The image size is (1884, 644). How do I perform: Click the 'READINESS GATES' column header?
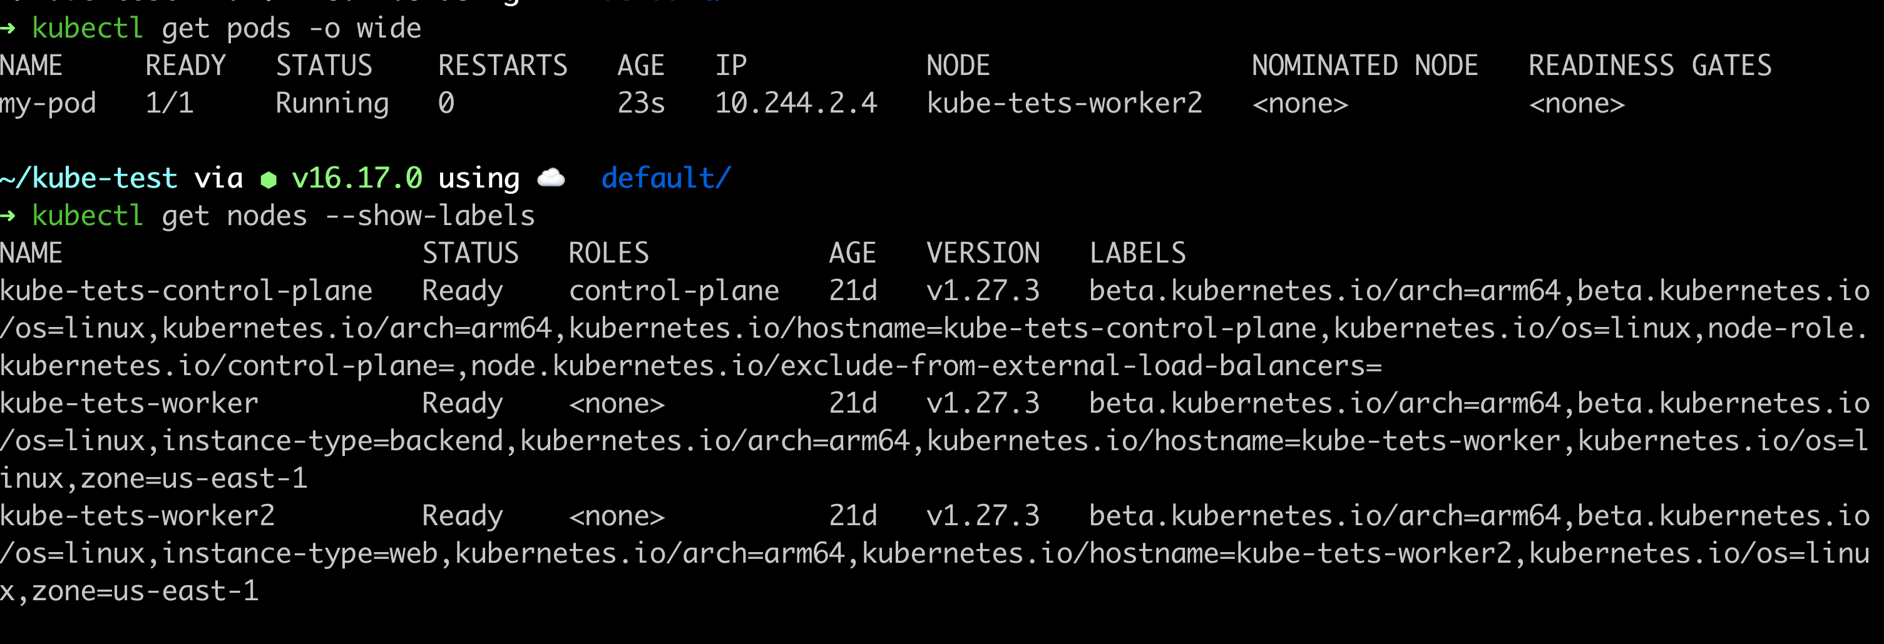pyautogui.click(x=1649, y=66)
